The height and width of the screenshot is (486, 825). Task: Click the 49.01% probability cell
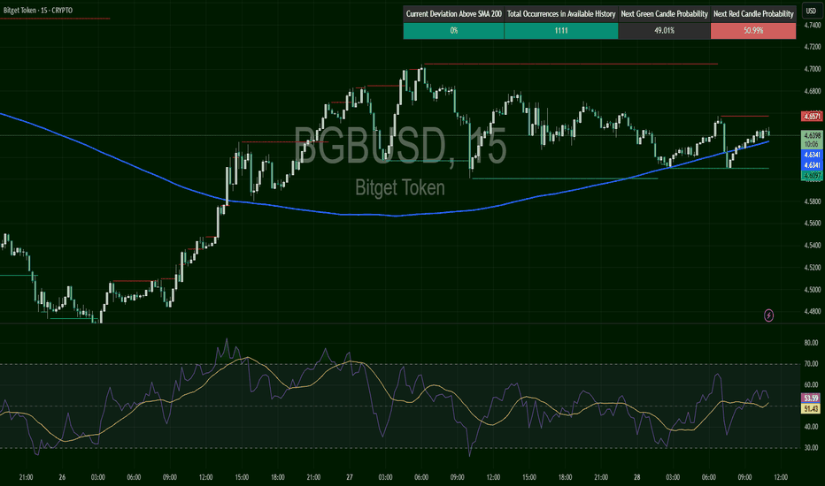pyautogui.click(x=664, y=31)
